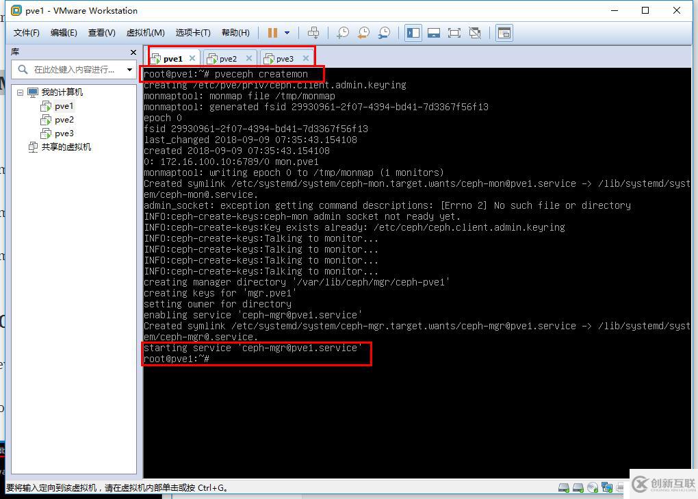Open the 编辑(E) menu

(x=64, y=32)
